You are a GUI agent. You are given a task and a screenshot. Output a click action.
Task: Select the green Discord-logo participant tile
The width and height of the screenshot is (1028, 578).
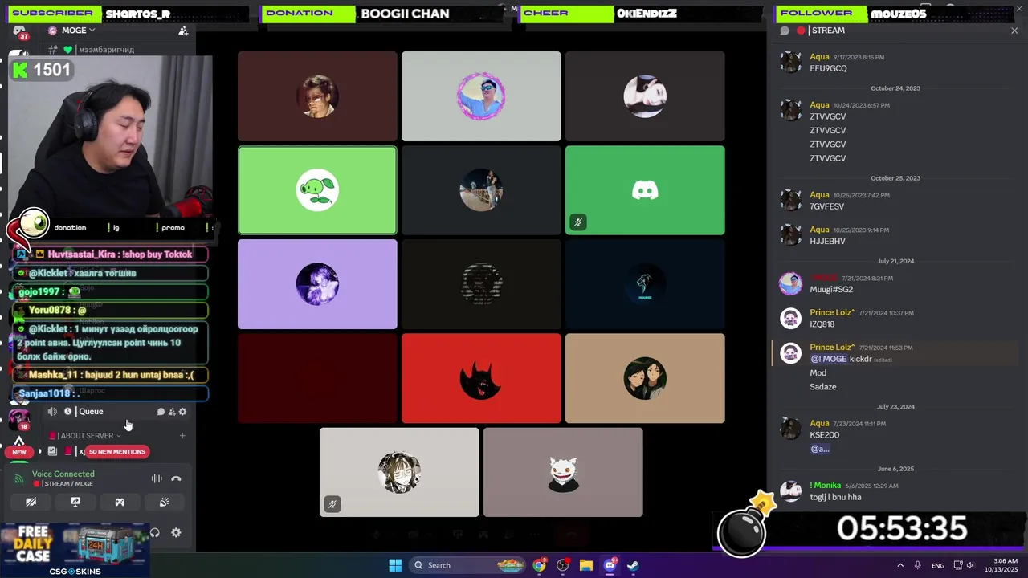tap(645, 190)
